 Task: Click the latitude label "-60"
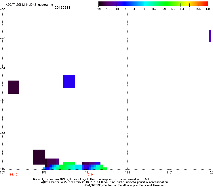(x=3, y=169)
